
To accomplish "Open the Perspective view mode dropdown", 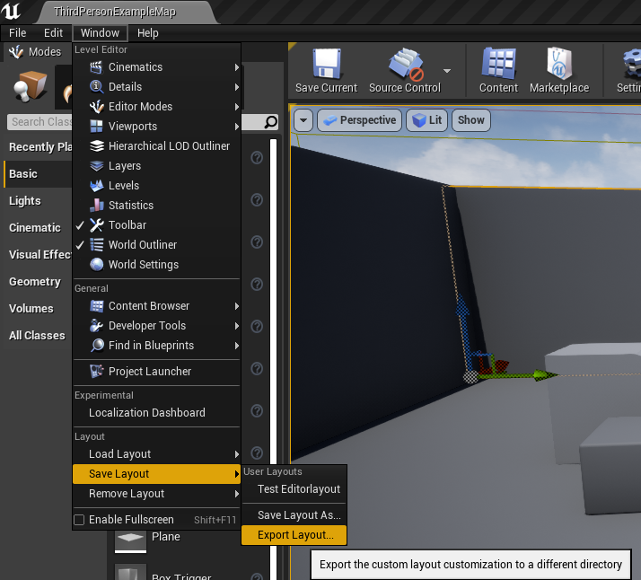I will (359, 120).
